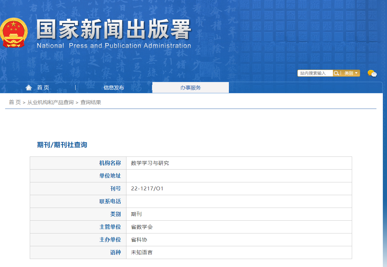Click the national emblem logo
Image resolution: width=387 pixels, height=267 pixels.
[13, 32]
